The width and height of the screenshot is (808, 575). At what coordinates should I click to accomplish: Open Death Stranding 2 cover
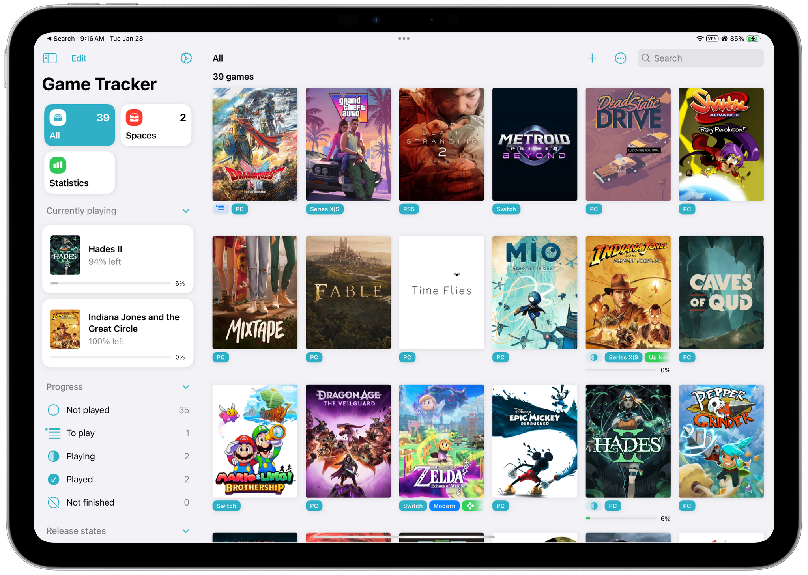(x=441, y=144)
